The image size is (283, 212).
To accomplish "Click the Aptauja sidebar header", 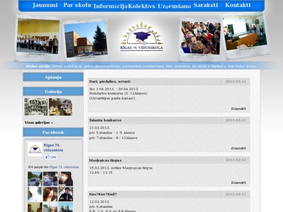I will point(53,77).
